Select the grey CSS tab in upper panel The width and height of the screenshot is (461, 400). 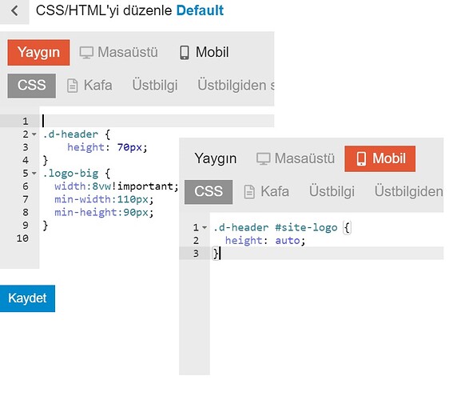[32, 86]
